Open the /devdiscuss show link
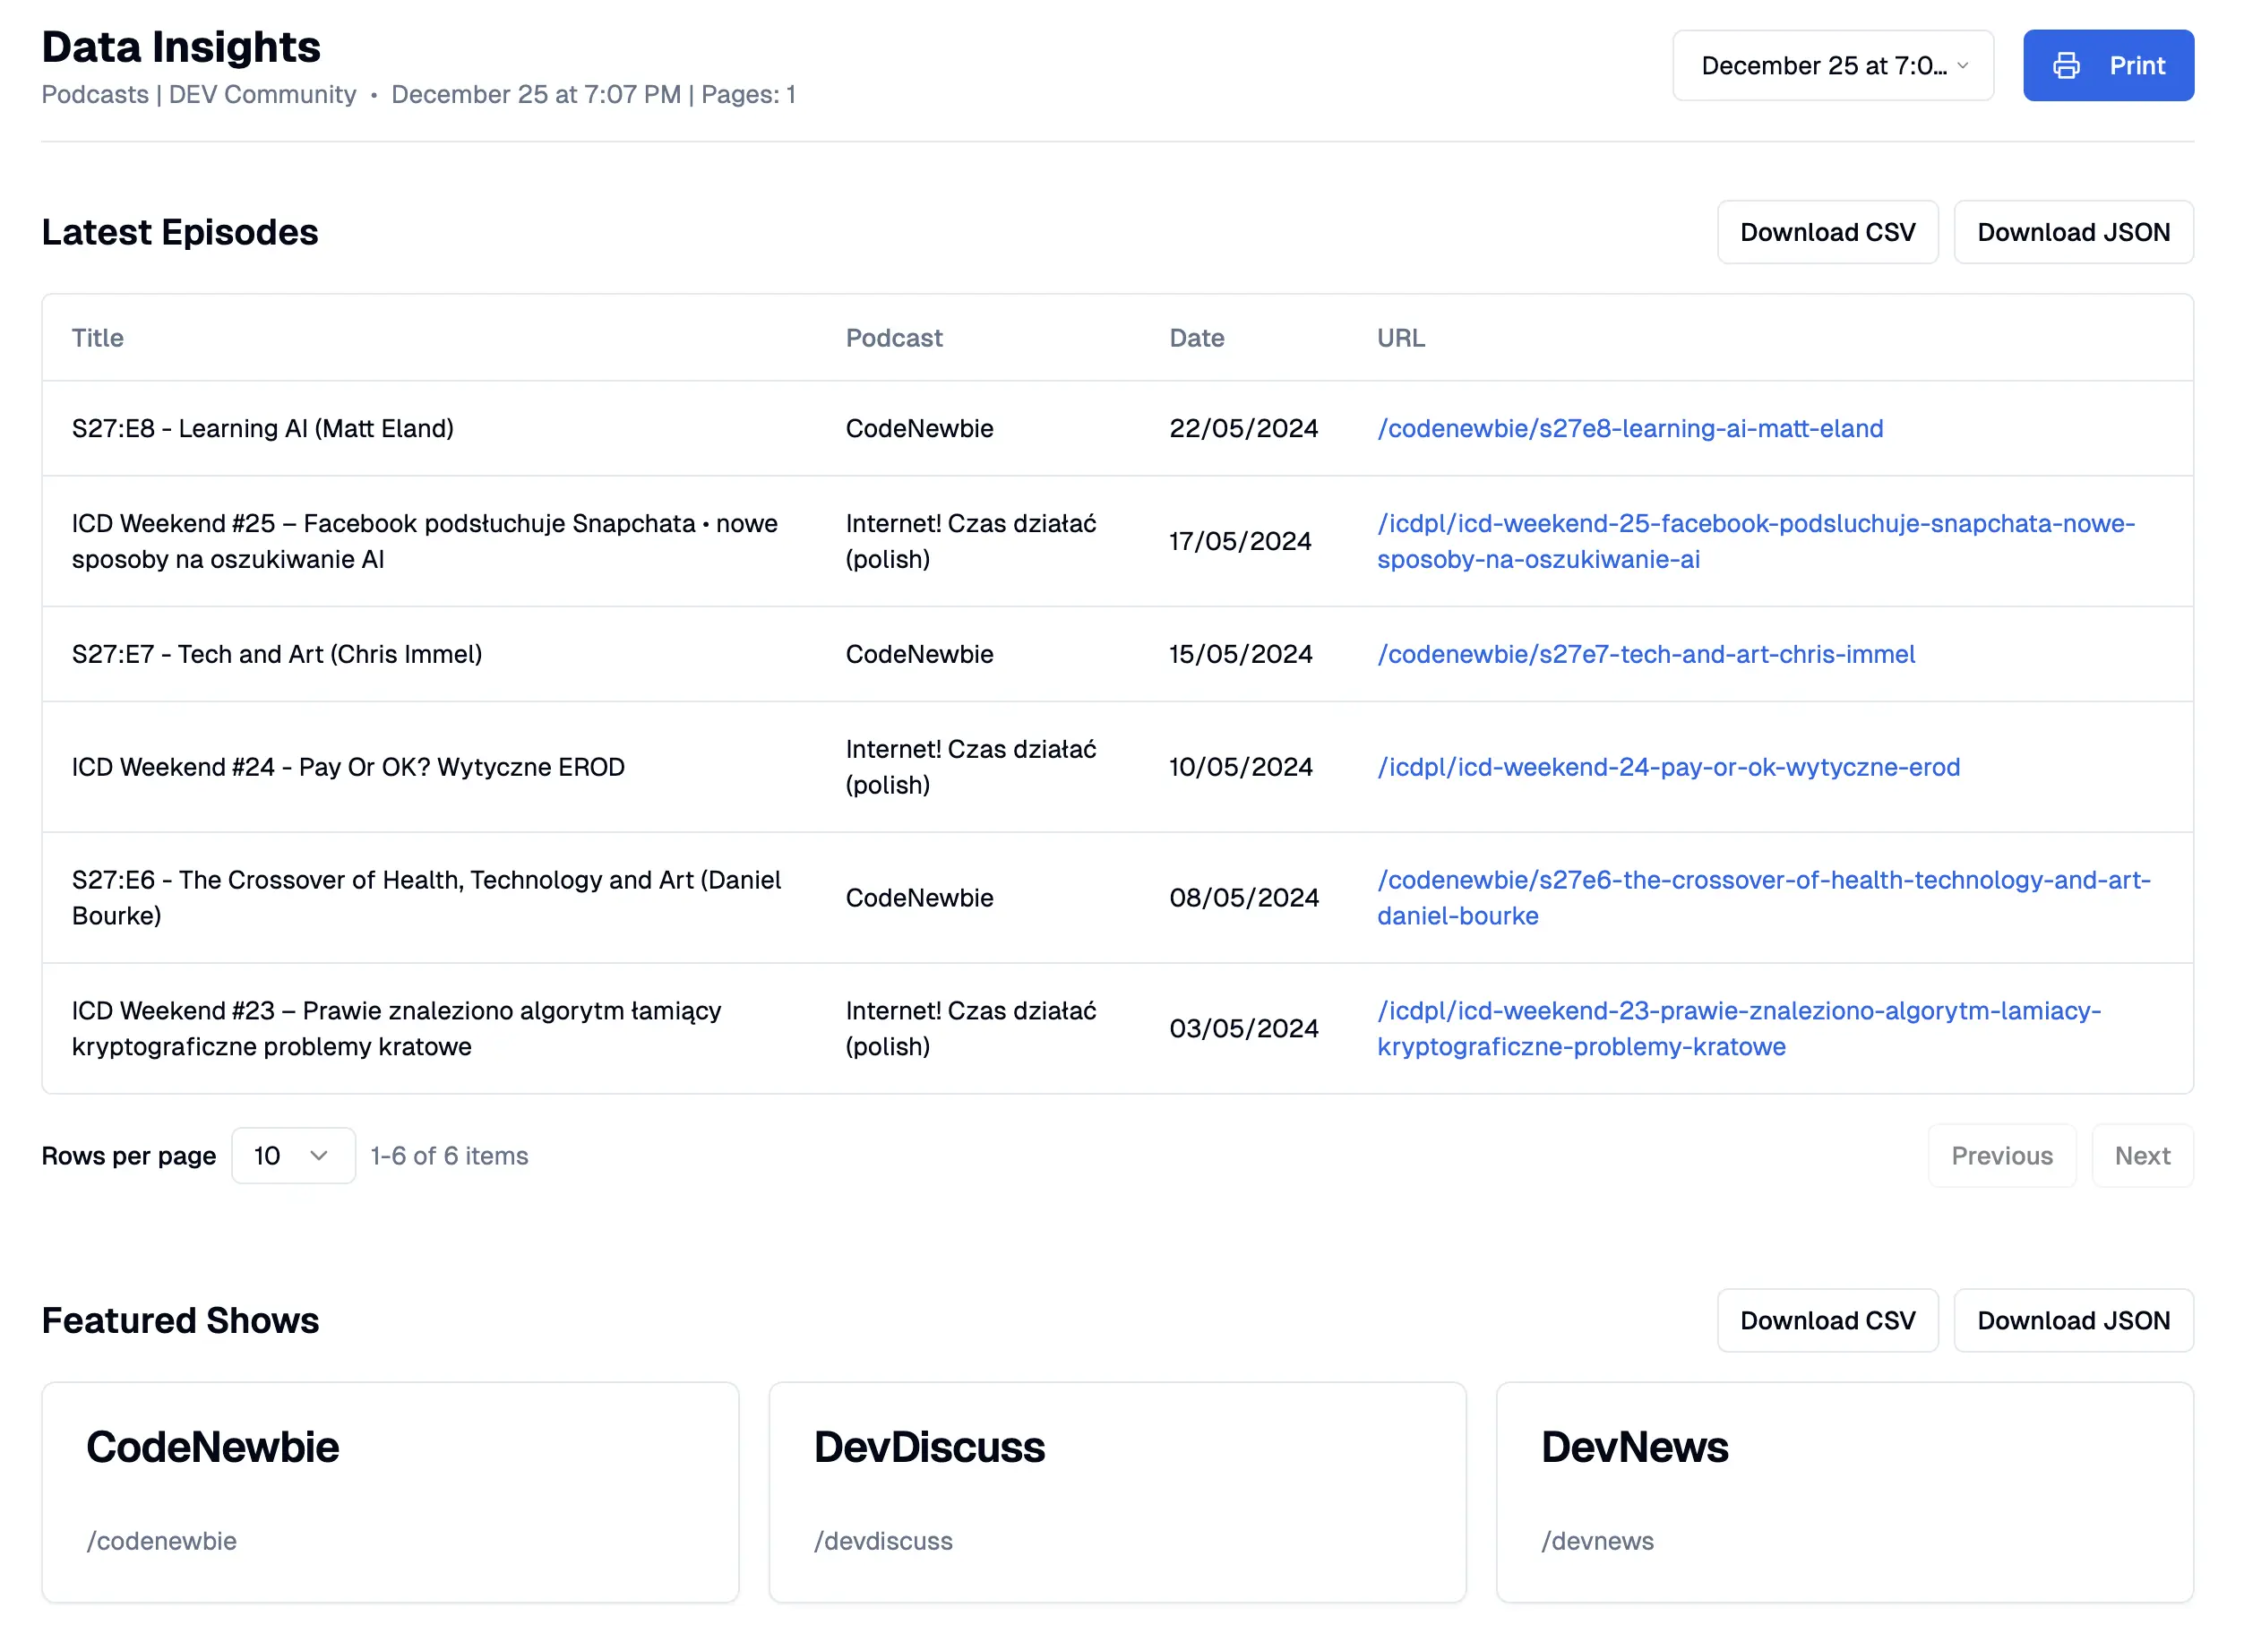 (x=882, y=1541)
